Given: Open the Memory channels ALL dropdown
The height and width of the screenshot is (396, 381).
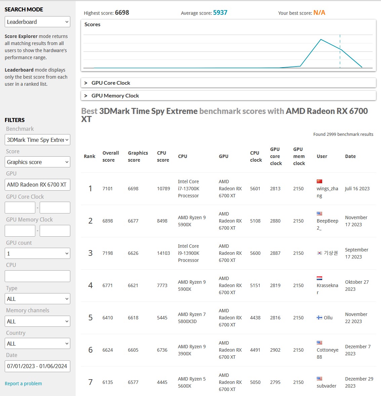Looking at the screenshot, I should coord(37,321).
